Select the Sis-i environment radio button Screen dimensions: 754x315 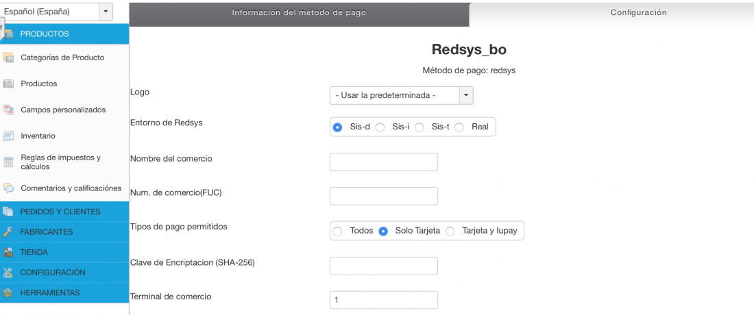(x=380, y=127)
